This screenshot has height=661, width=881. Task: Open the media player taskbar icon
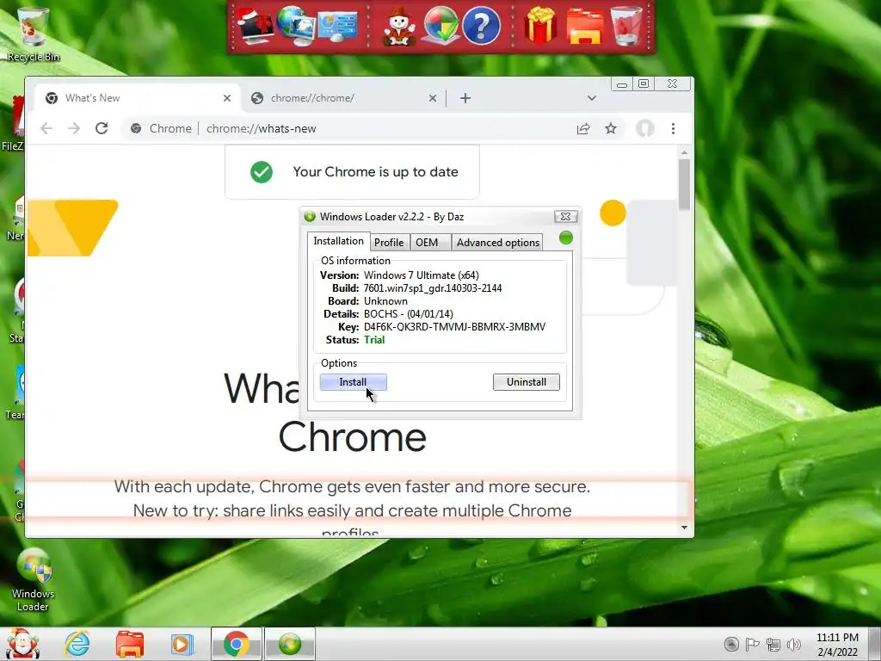(182, 644)
